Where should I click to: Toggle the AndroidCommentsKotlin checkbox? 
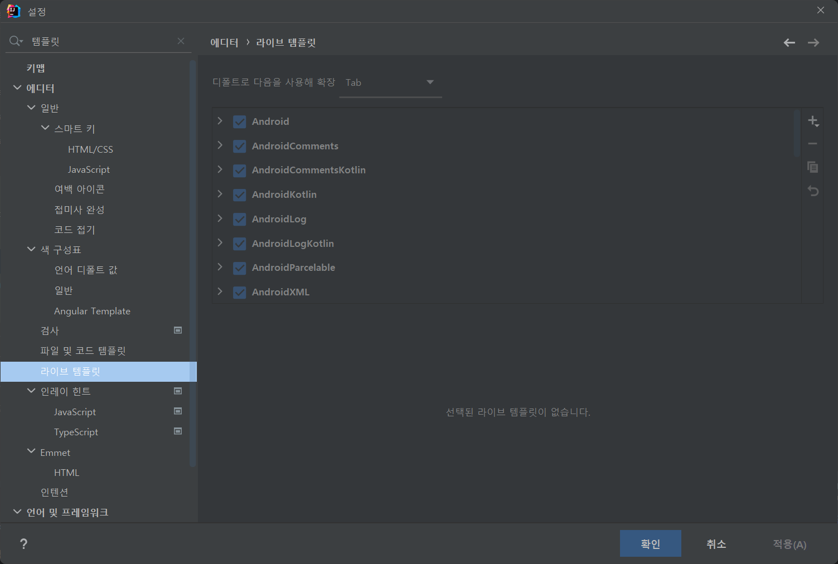click(240, 170)
